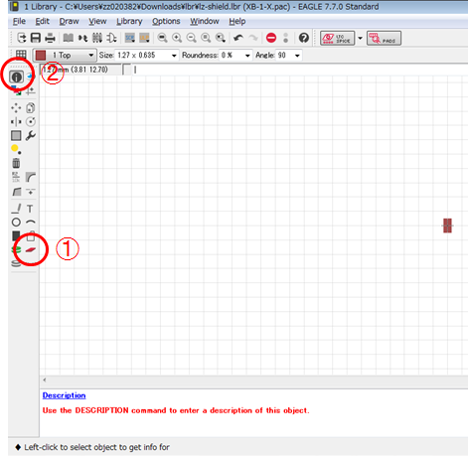Click the Zoom in magnifier

pos(177,38)
